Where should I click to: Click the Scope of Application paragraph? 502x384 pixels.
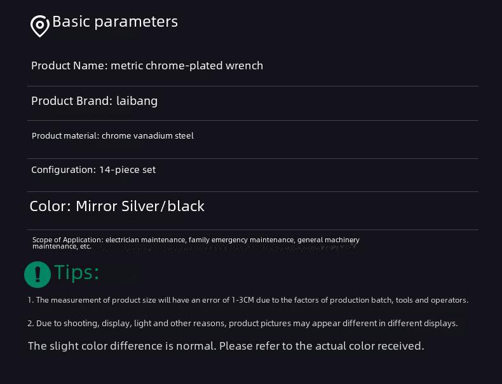196,243
